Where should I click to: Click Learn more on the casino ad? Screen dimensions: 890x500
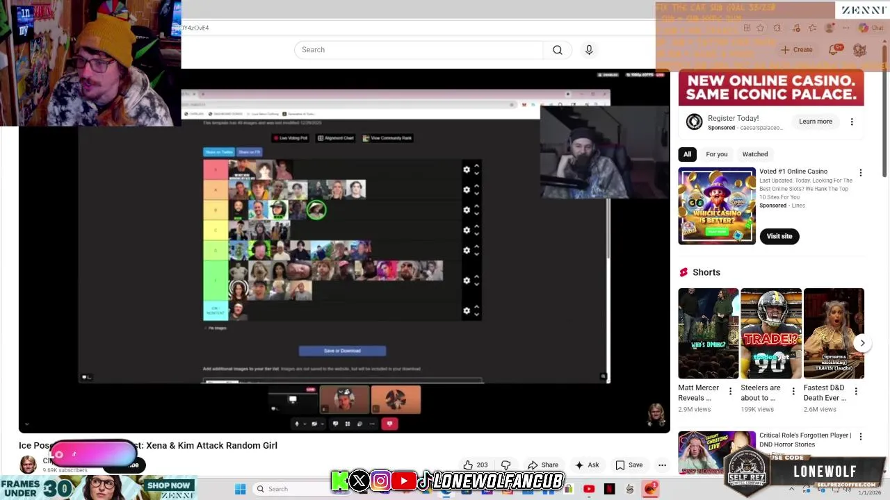815,122
